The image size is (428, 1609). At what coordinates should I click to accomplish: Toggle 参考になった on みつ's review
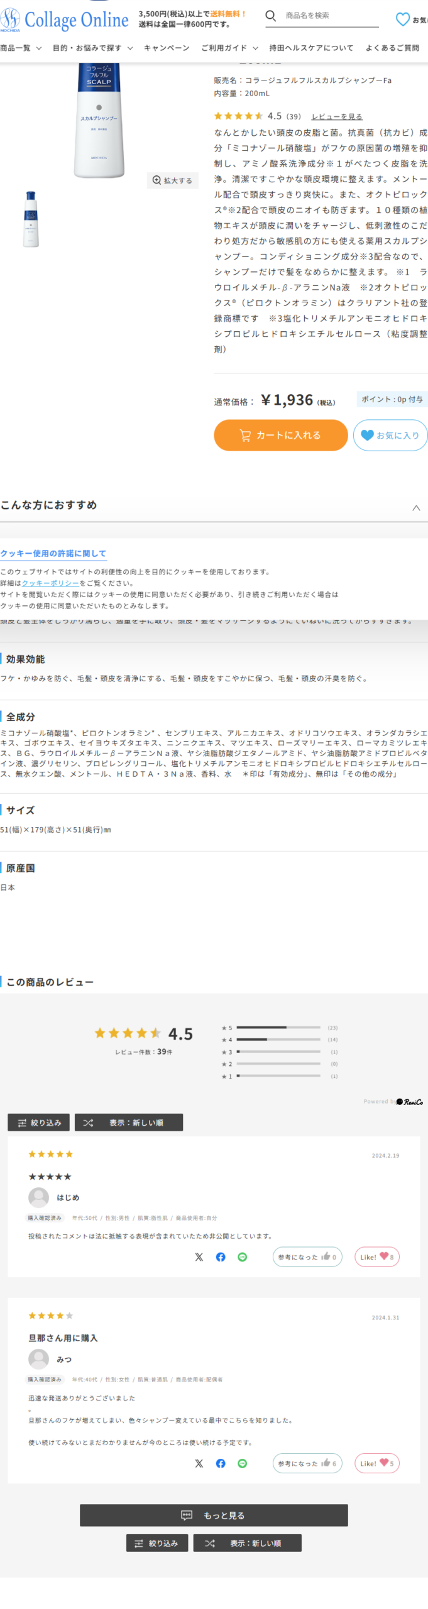point(307,1463)
